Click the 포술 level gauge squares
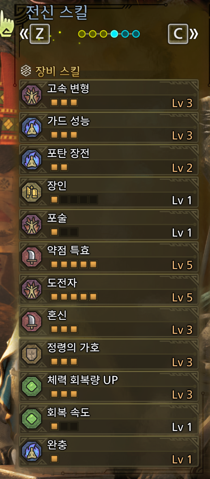Screen dimensions: 210x479 (x=64, y=232)
